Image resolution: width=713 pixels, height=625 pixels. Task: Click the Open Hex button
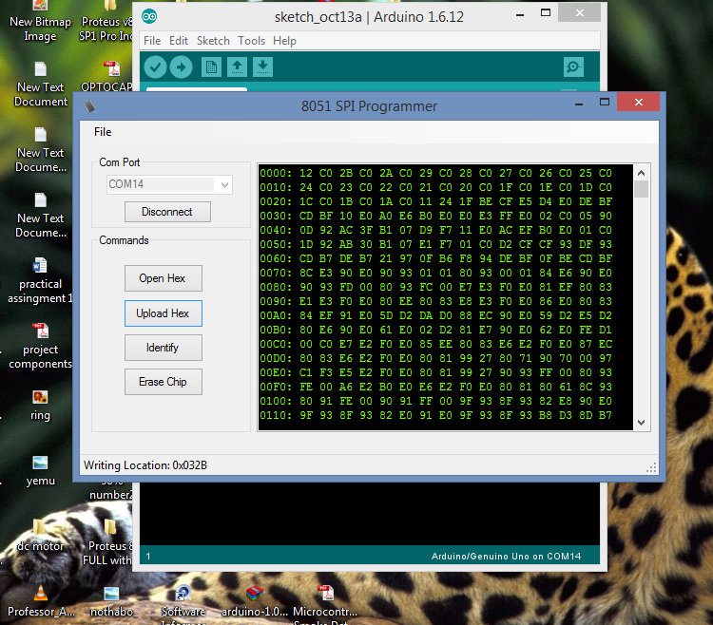(164, 278)
